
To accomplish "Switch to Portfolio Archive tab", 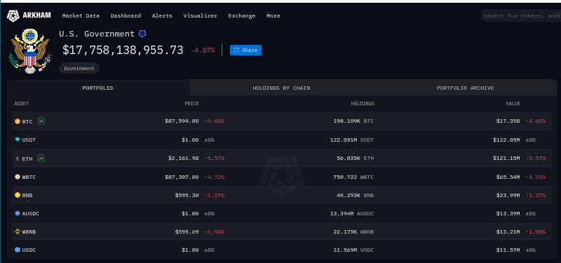I will coord(465,88).
